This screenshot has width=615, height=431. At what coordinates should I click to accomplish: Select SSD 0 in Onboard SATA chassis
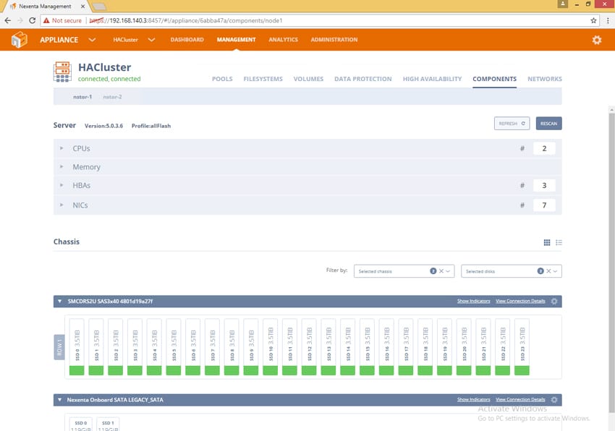pos(81,424)
